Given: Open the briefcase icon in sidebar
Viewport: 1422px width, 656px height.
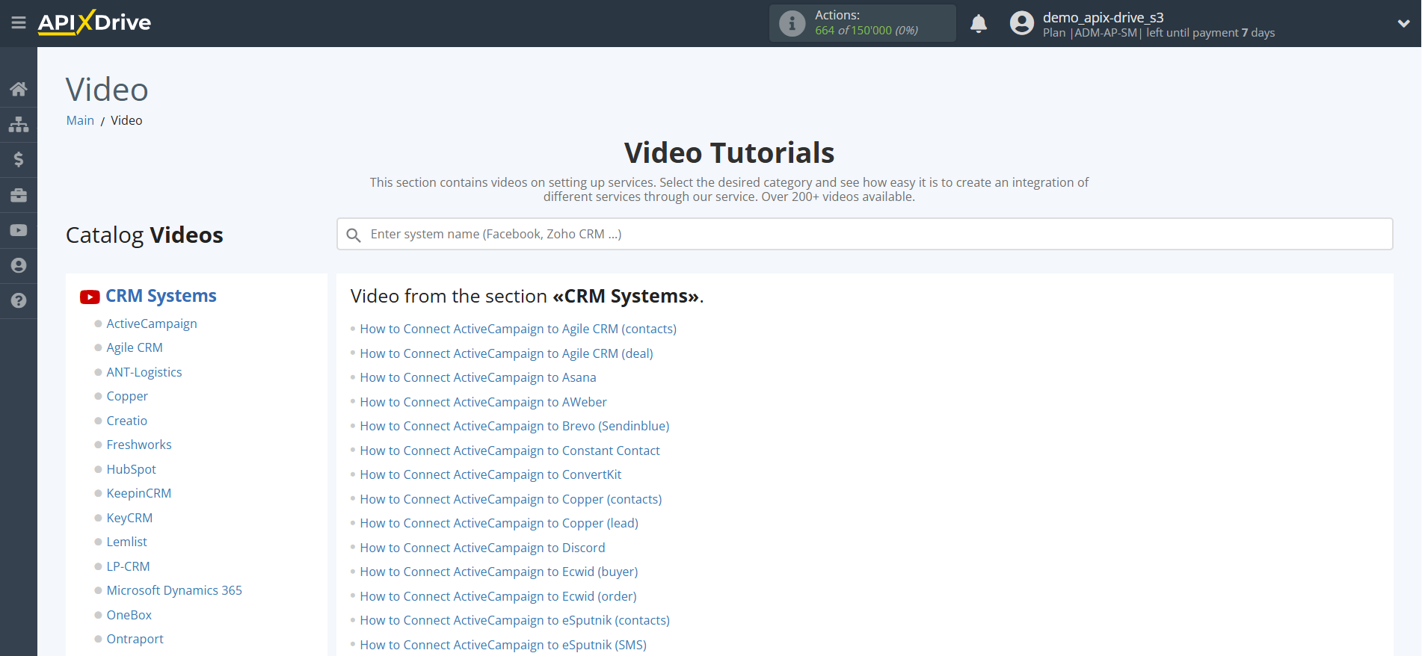Looking at the screenshot, I should tap(19, 195).
